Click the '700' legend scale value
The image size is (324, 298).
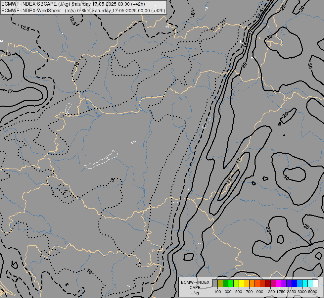pyautogui.click(x=250, y=292)
